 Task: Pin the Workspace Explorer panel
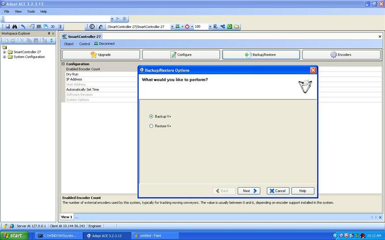49,33
